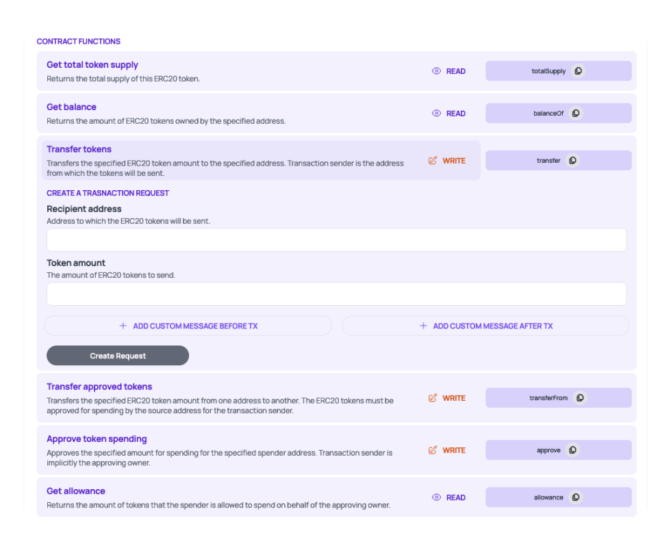This screenshot has height=550, width=671.
Task: Copy the transferFrom function name
Action: (x=581, y=397)
